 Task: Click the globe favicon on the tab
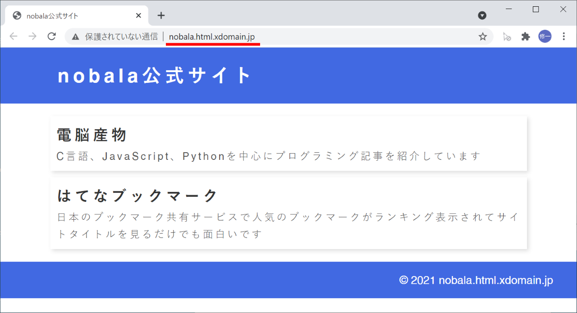[17, 16]
